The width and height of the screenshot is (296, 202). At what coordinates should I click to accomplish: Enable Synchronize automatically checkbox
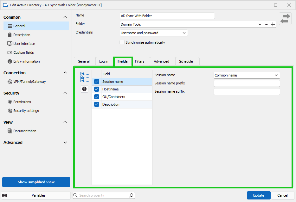pos(122,42)
